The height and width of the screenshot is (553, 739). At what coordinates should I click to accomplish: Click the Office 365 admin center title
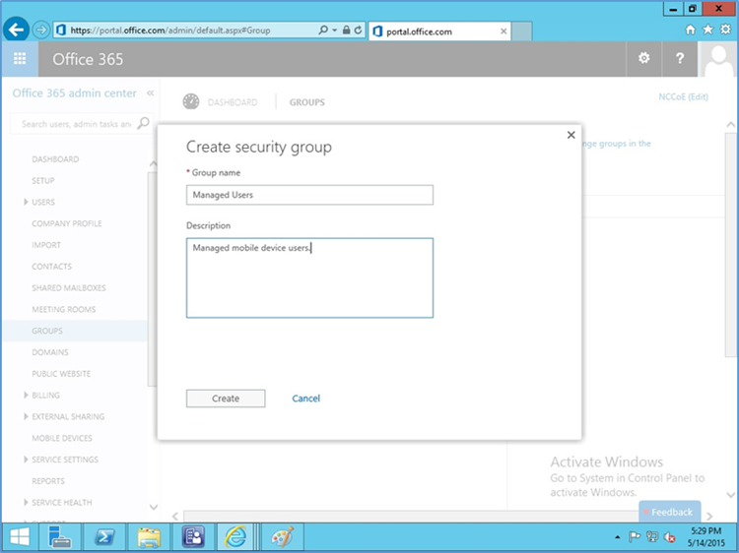tap(75, 93)
